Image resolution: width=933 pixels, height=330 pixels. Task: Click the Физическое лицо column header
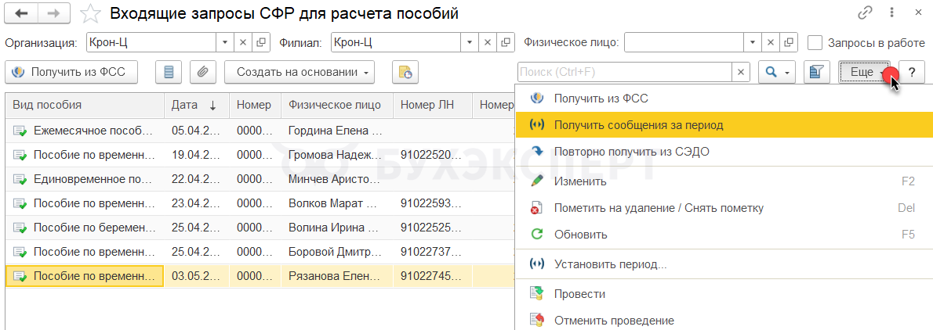click(x=337, y=105)
